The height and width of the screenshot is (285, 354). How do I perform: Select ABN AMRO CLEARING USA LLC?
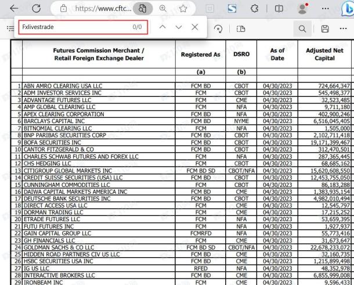pyautogui.click(x=63, y=86)
